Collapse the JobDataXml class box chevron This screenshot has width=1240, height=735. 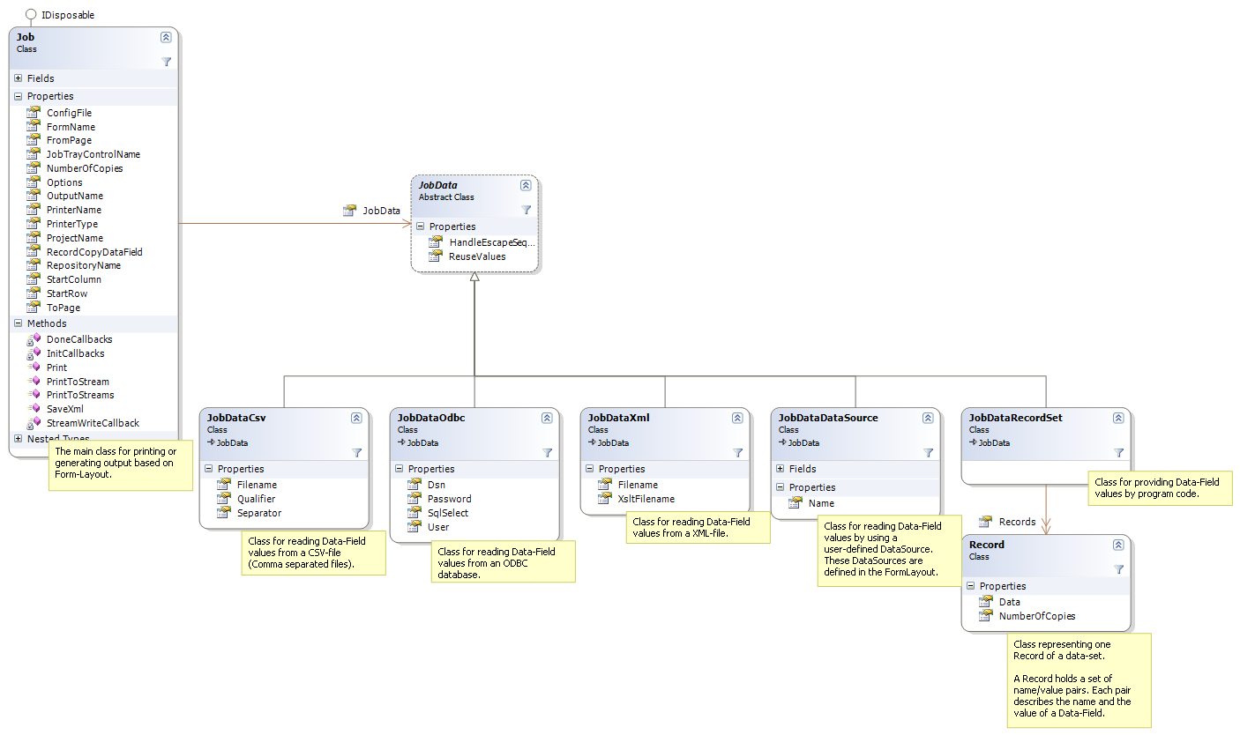737,418
